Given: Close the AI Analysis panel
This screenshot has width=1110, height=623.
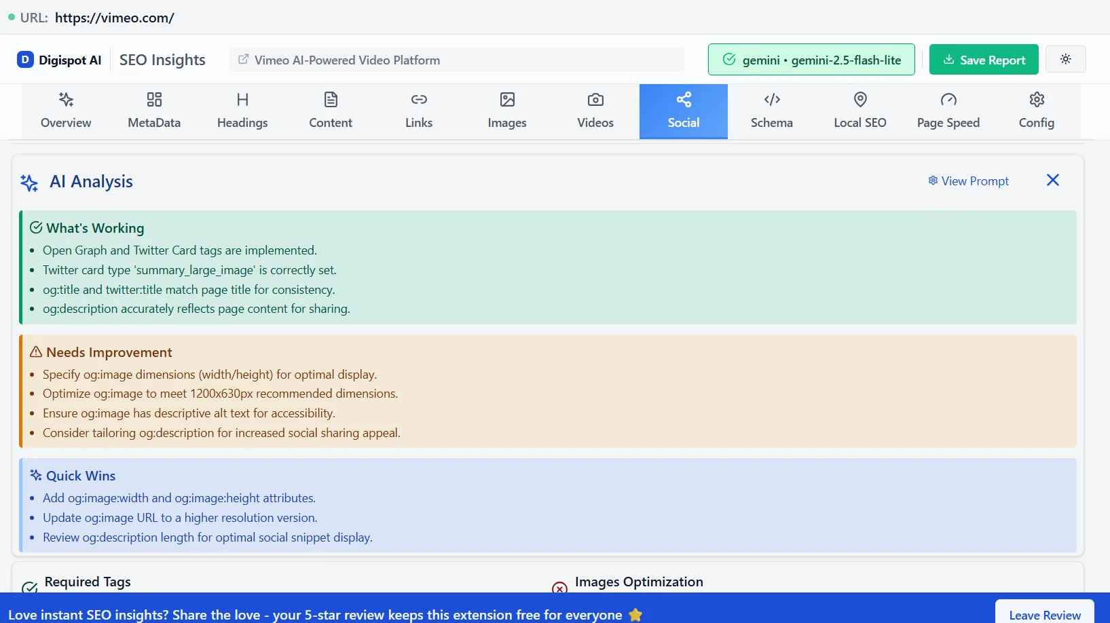Looking at the screenshot, I should 1053,180.
